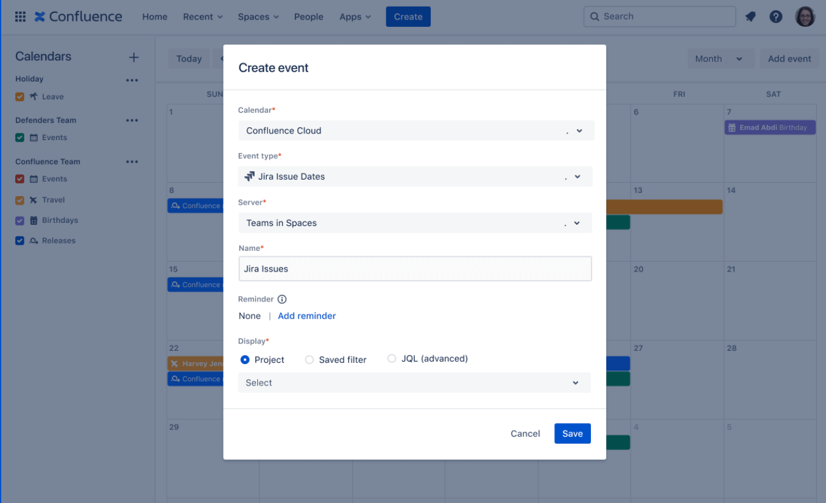Select the Saved filter radio button

click(309, 360)
